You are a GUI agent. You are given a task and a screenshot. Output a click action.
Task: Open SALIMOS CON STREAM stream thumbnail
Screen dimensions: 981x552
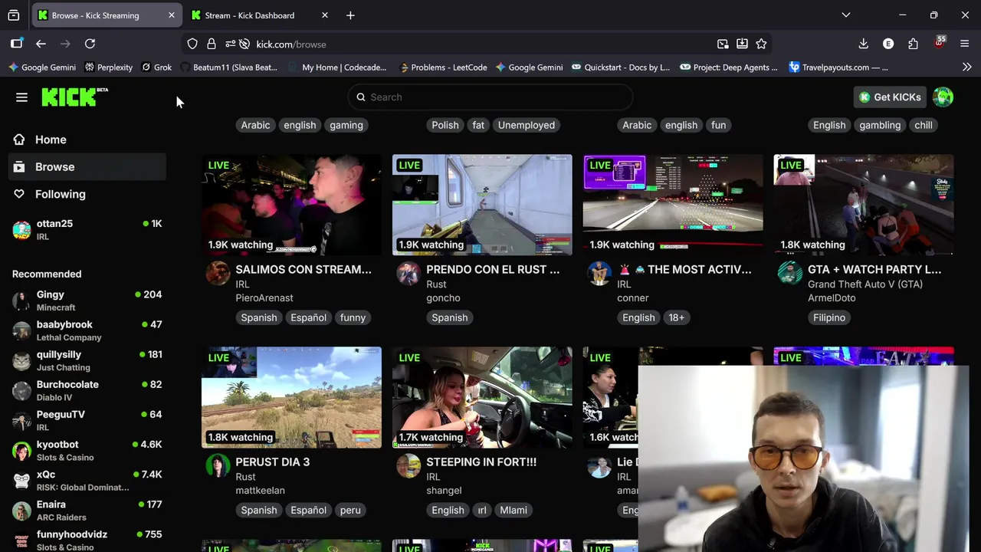[x=291, y=205]
